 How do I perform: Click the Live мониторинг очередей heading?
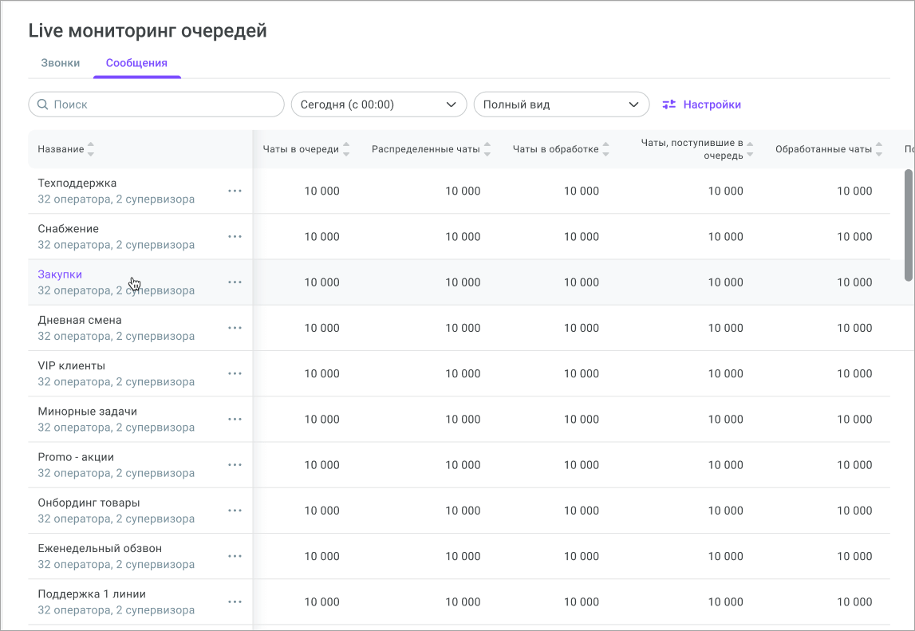click(148, 30)
